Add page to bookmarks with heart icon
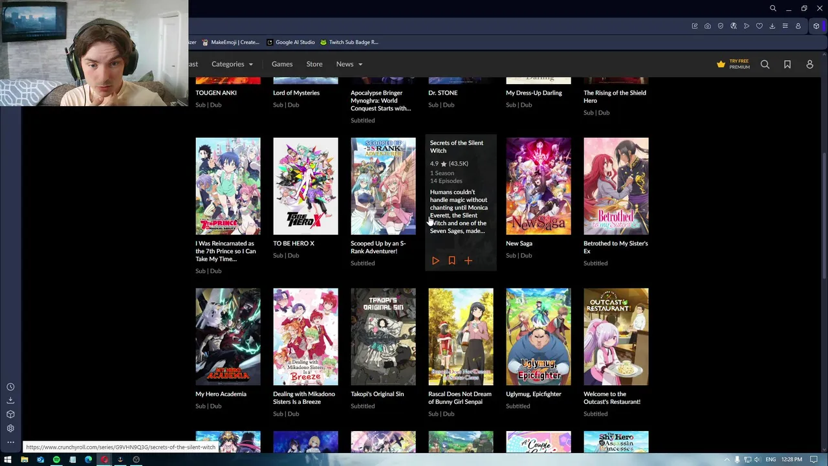This screenshot has height=466, width=828. coord(759,26)
